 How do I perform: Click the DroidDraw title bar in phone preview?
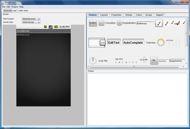coord(43,31)
